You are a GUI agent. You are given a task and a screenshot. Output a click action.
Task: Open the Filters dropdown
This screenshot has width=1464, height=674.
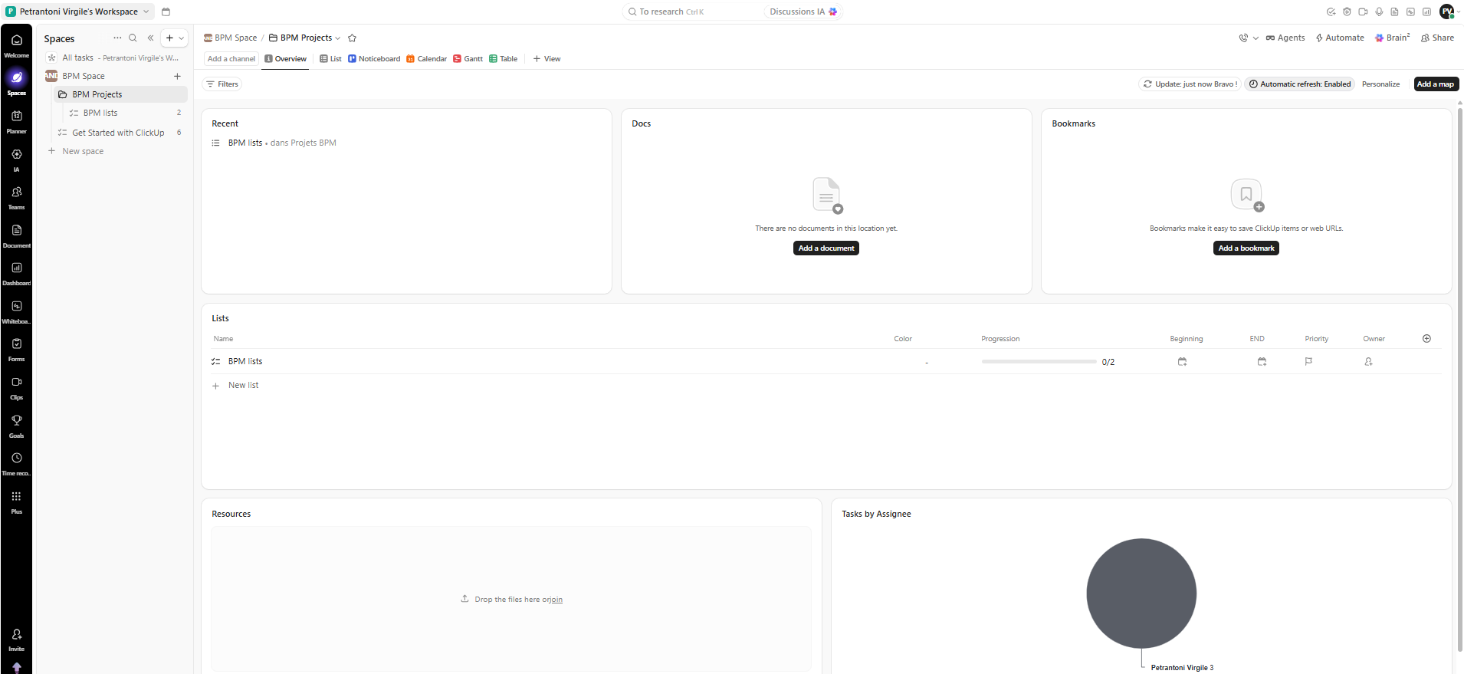point(222,84)
